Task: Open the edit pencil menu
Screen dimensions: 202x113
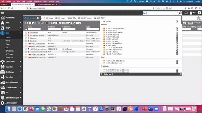Action: pos(42,23)
